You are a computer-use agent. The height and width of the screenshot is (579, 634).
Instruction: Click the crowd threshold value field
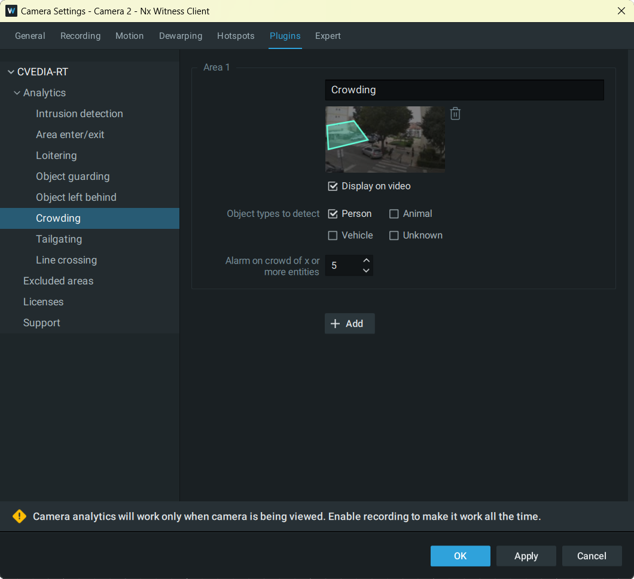[343, 265]
